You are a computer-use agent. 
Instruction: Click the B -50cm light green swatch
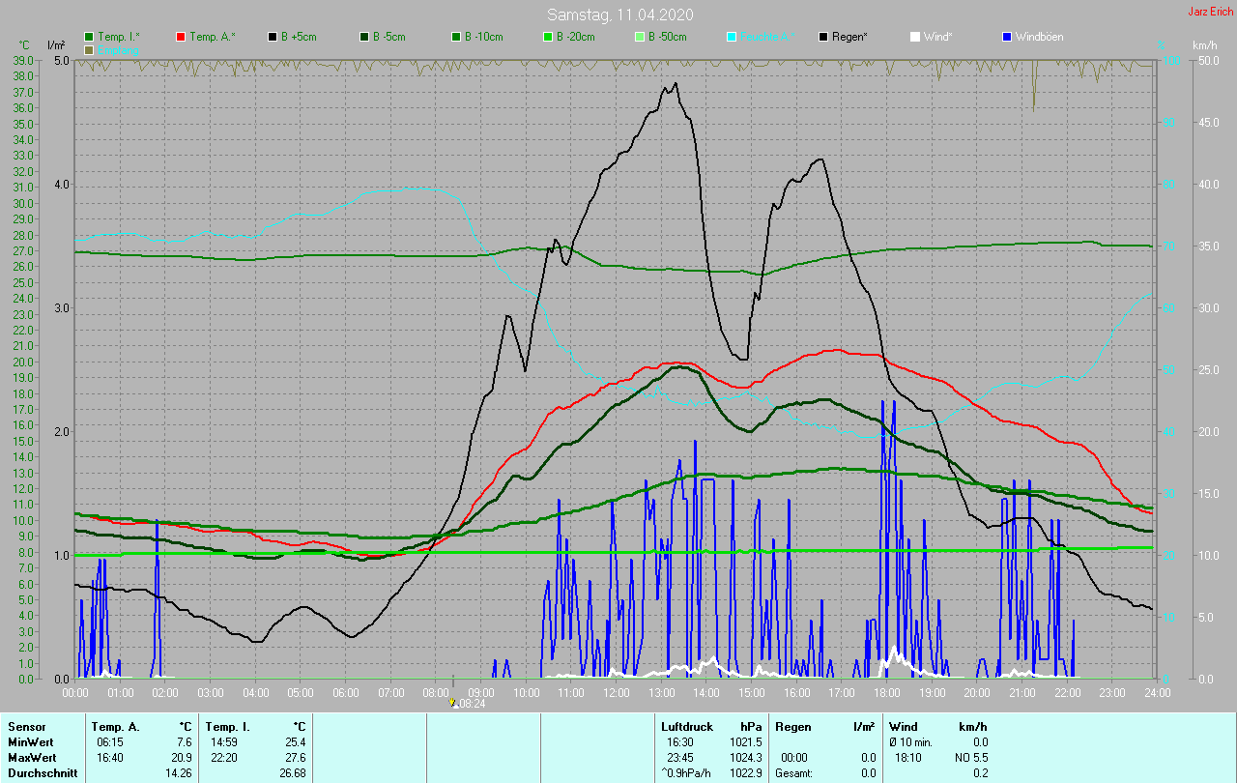640,37
